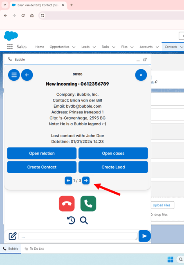Screen dimensions: 184x265
Task: Reload the browser page
Action: point(23,16)
